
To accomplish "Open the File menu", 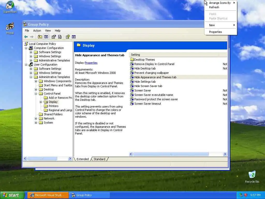I will tap(27, 31).
